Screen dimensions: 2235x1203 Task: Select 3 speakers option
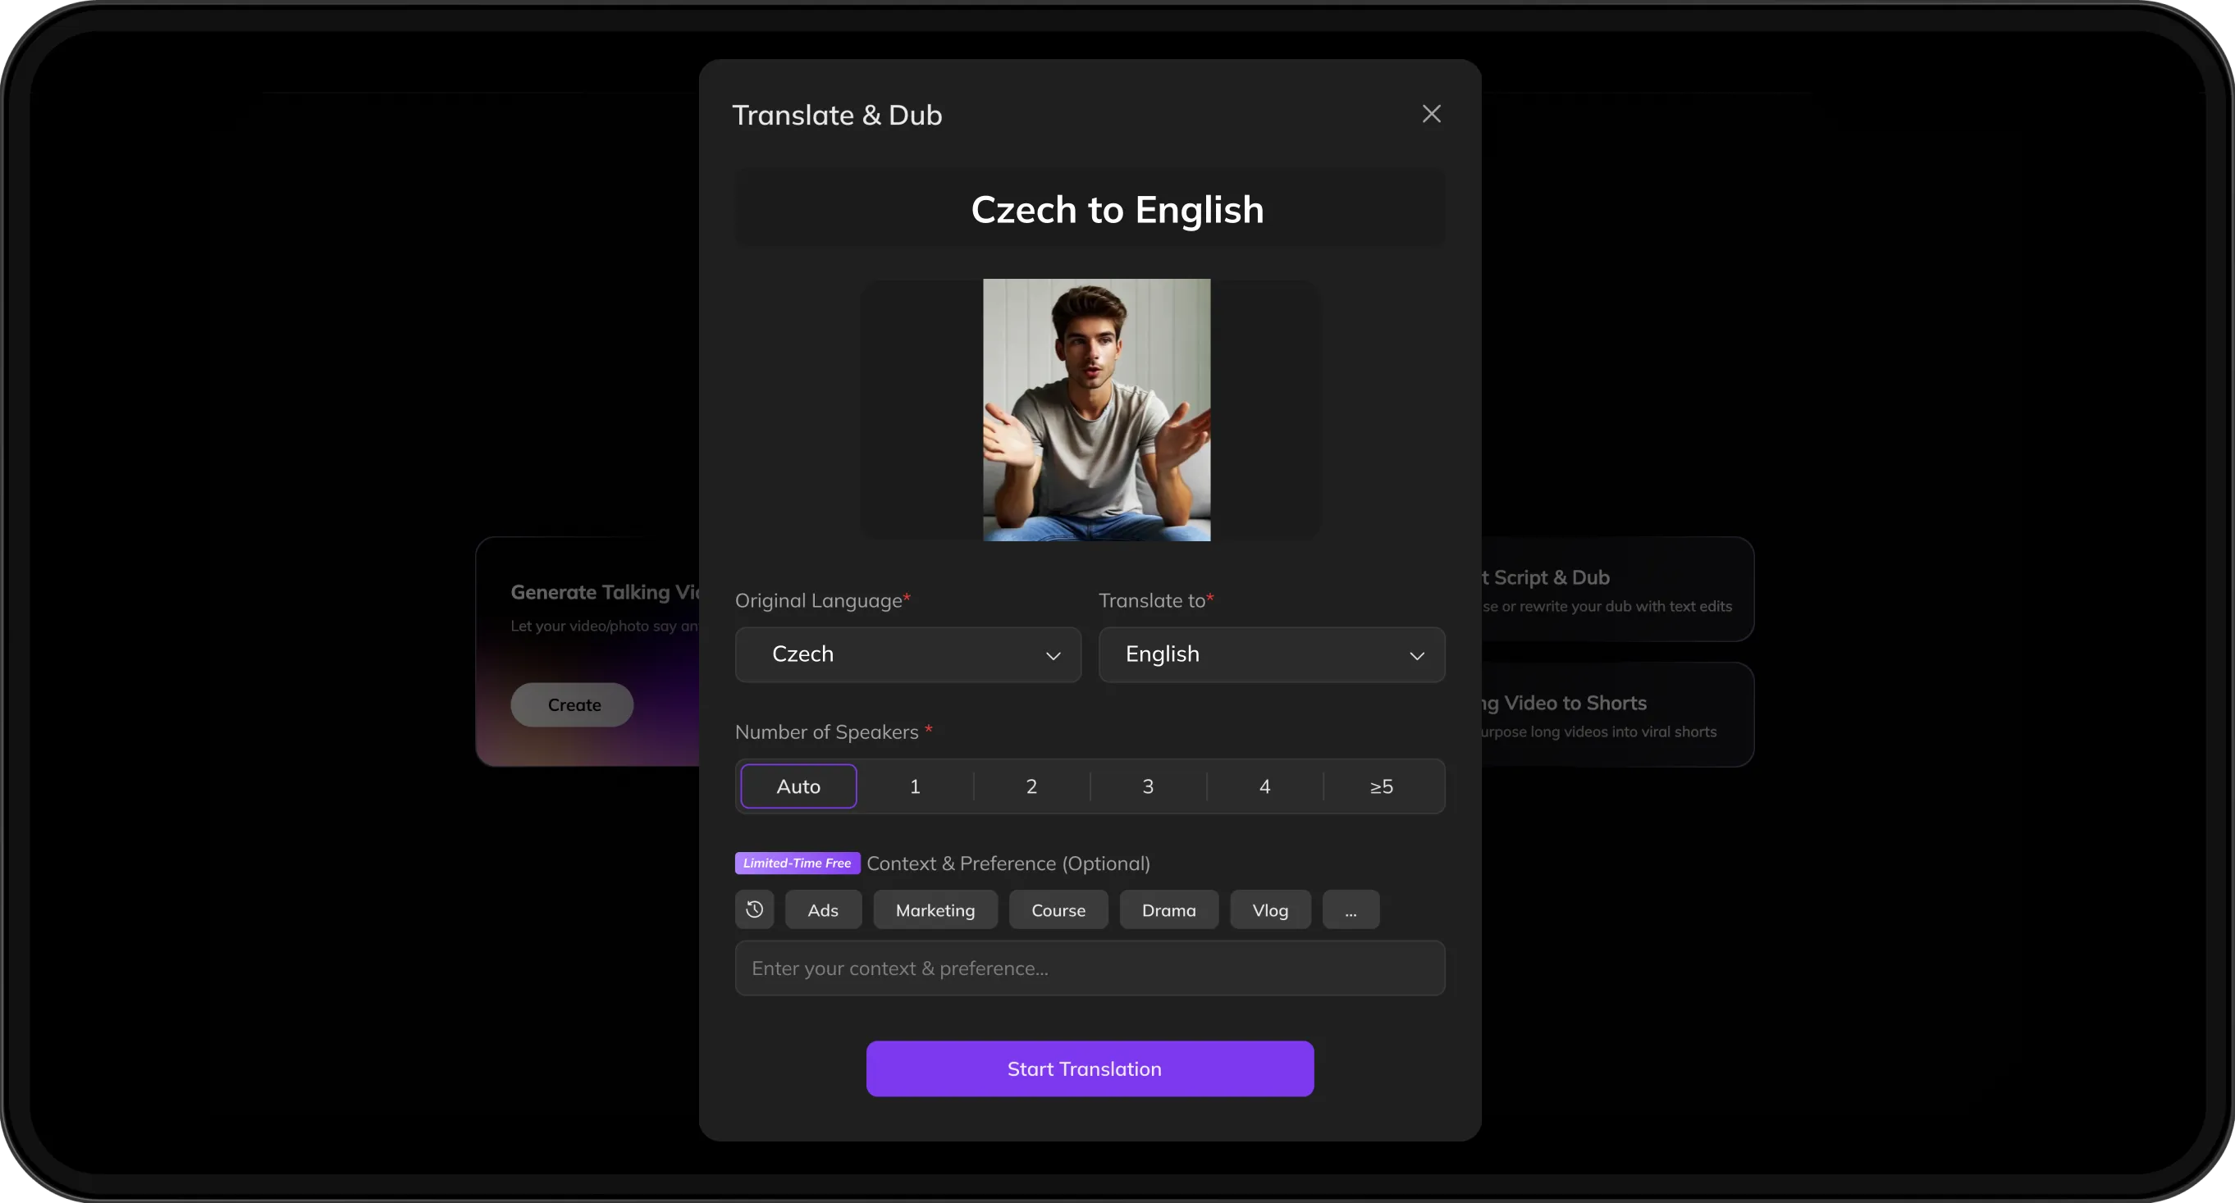point(1147,786)
